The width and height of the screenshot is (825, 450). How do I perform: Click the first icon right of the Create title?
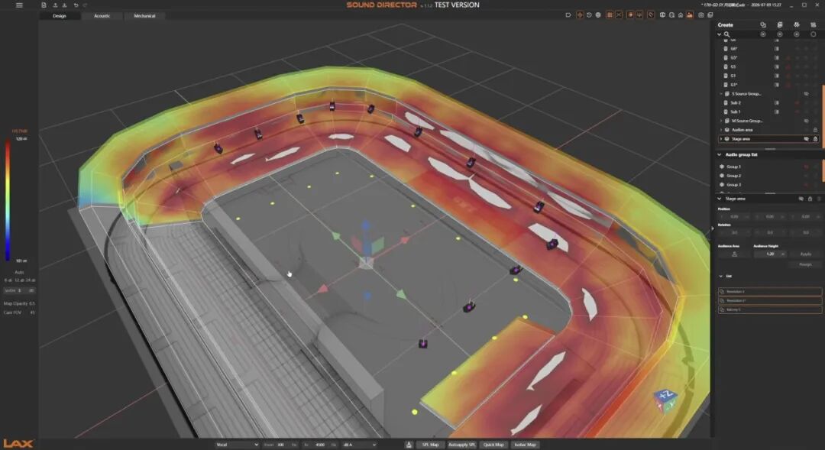click(x=763, y=24)
